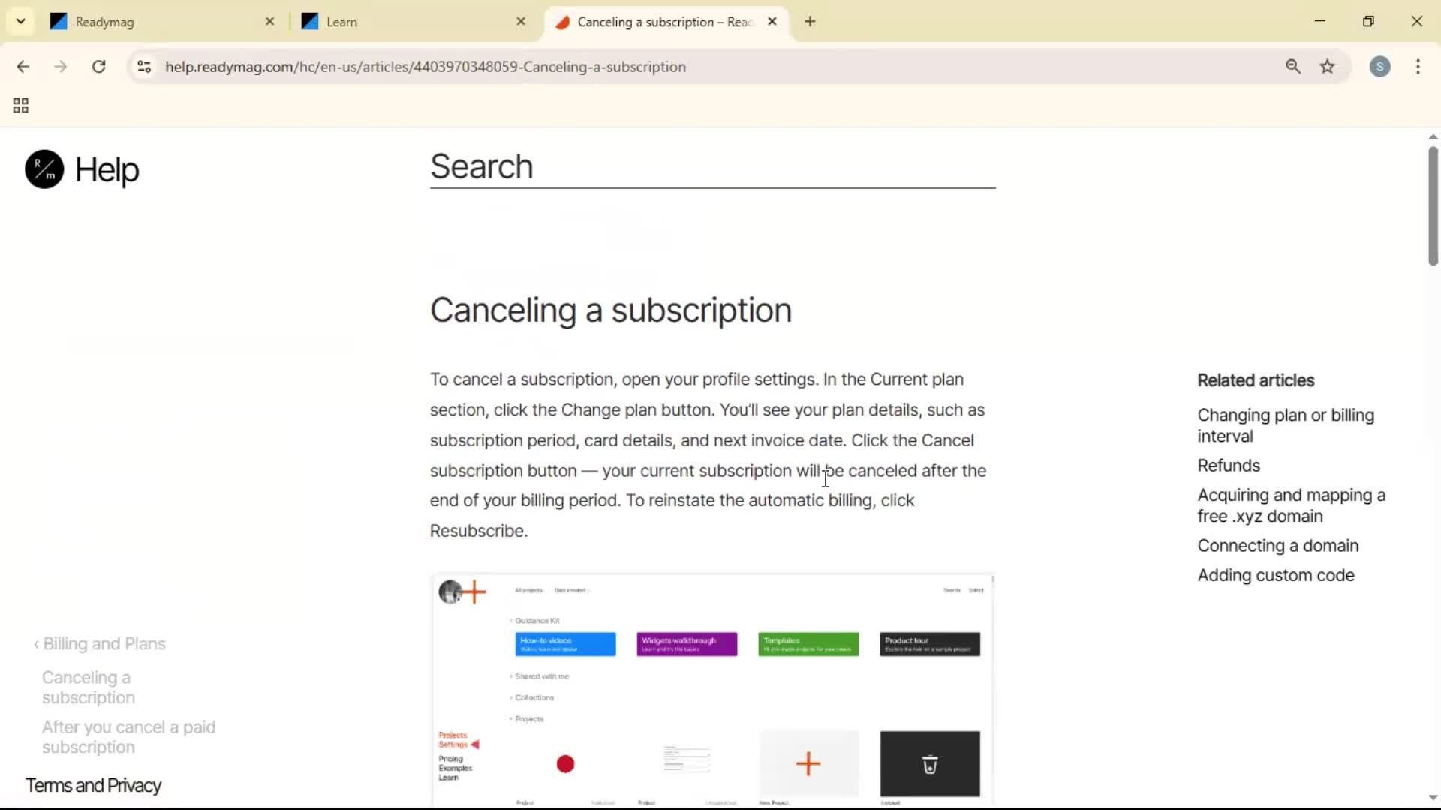This screenshot has width=1441, height=810.
Task: Open the Chrome profile avatar menu
Action: point(1381,67)
